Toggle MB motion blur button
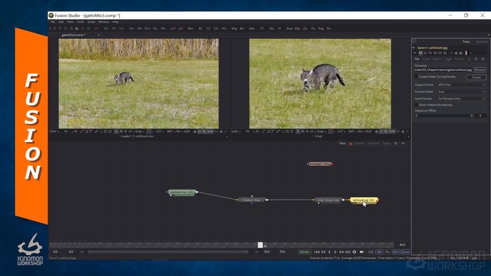Viewport: 491px width, 276px height. 379,252
